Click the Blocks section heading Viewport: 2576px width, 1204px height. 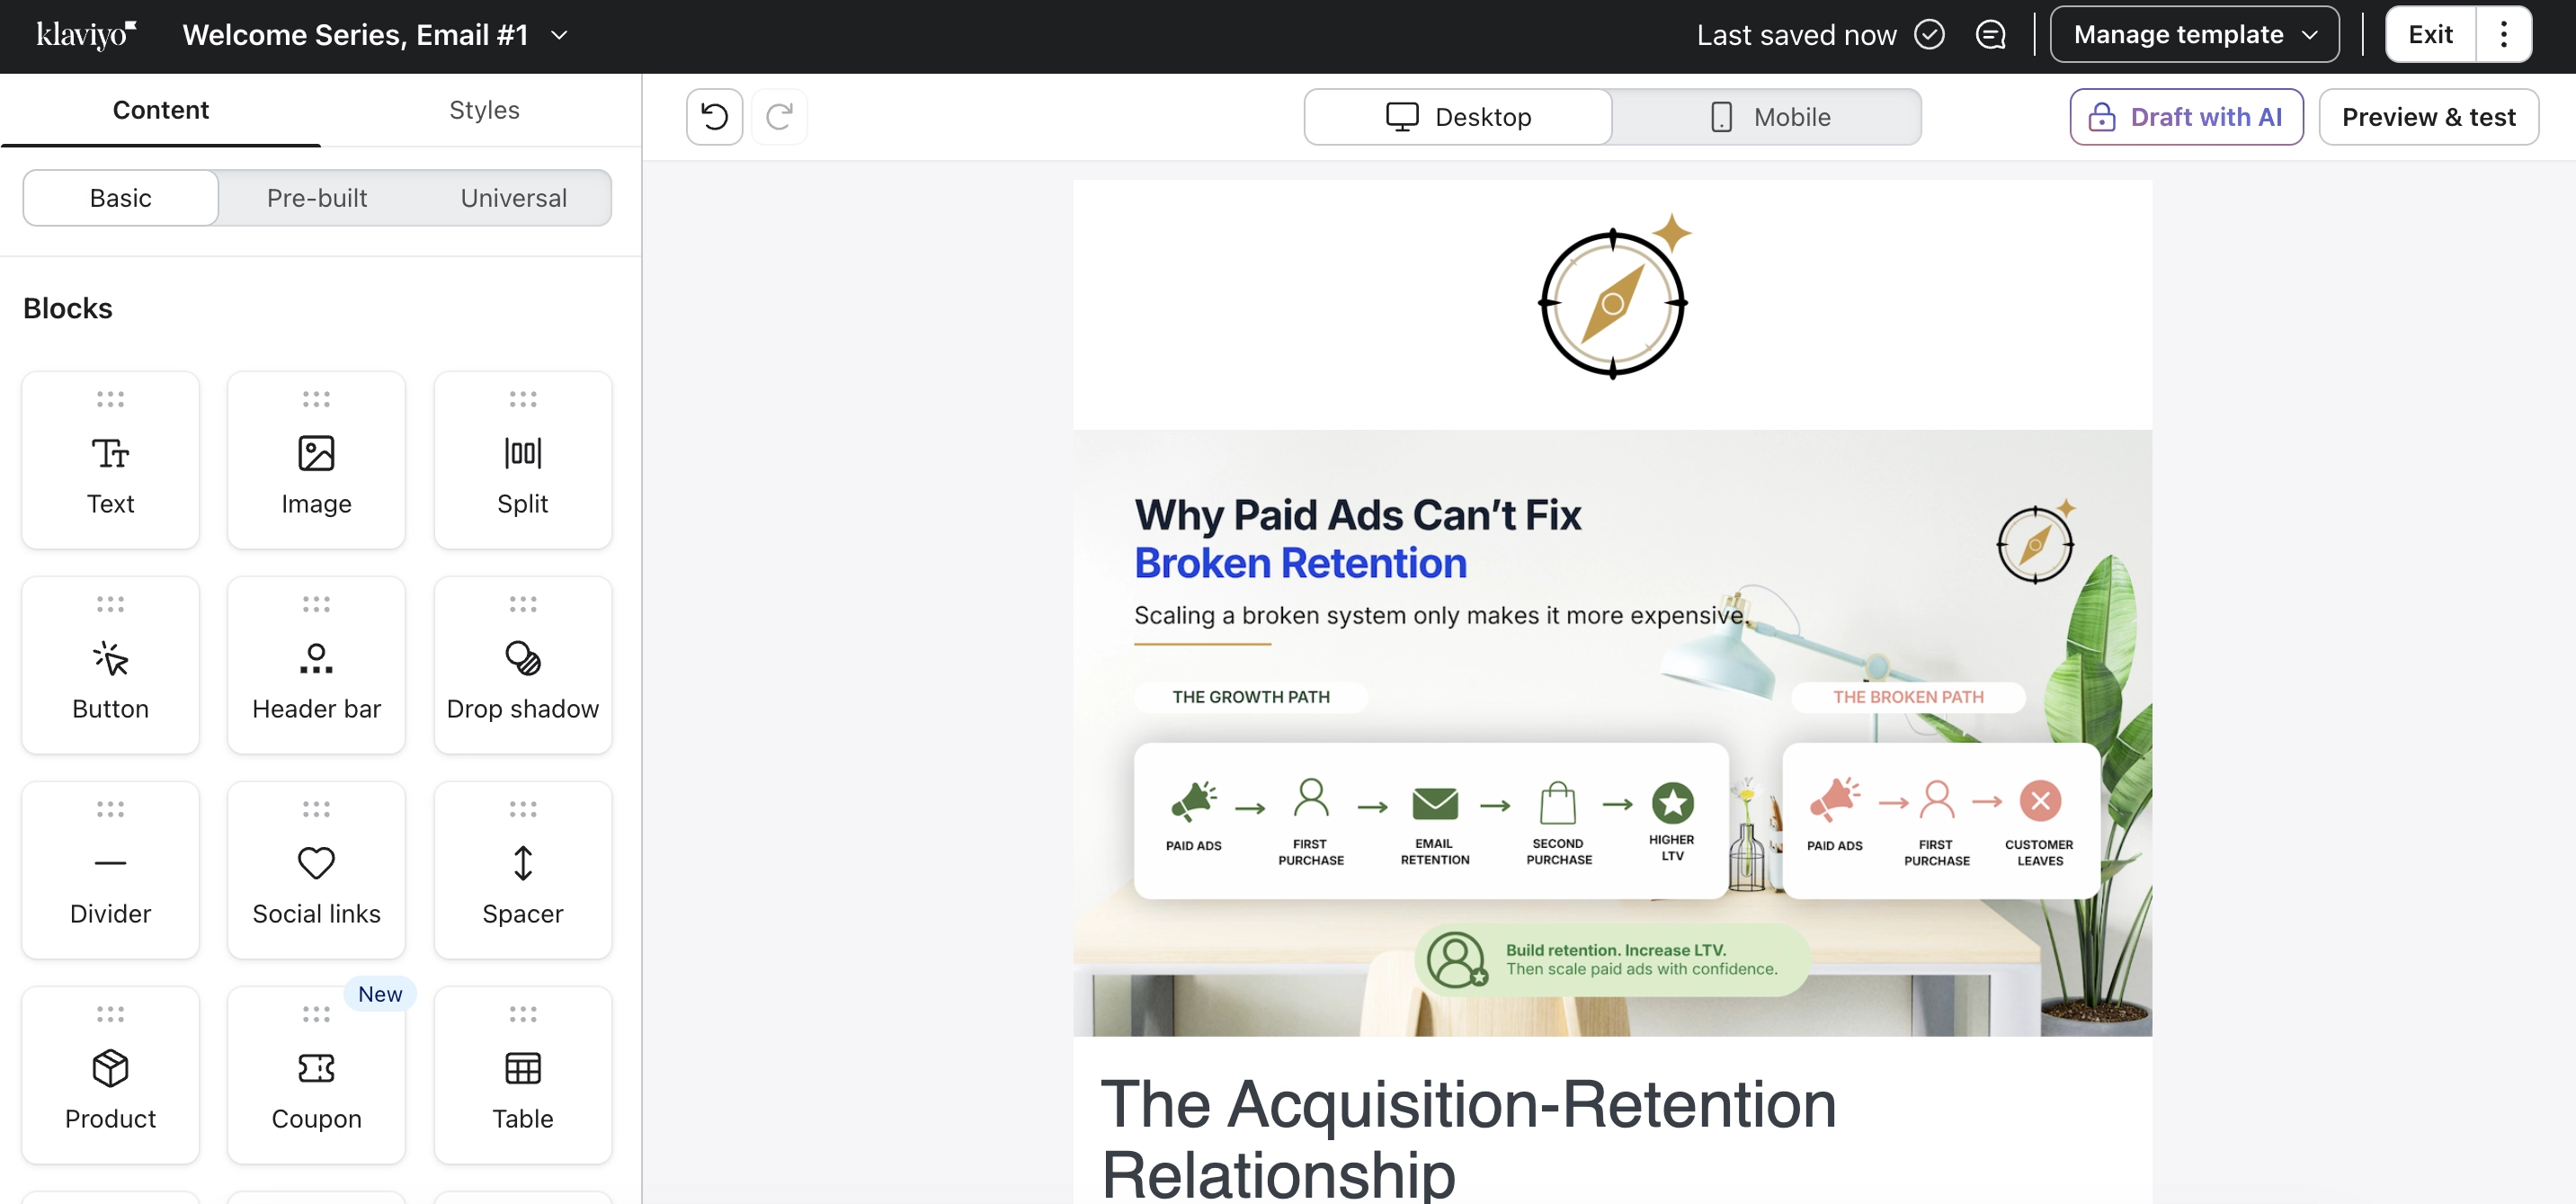pyautogui.click(x=68, y=308)
